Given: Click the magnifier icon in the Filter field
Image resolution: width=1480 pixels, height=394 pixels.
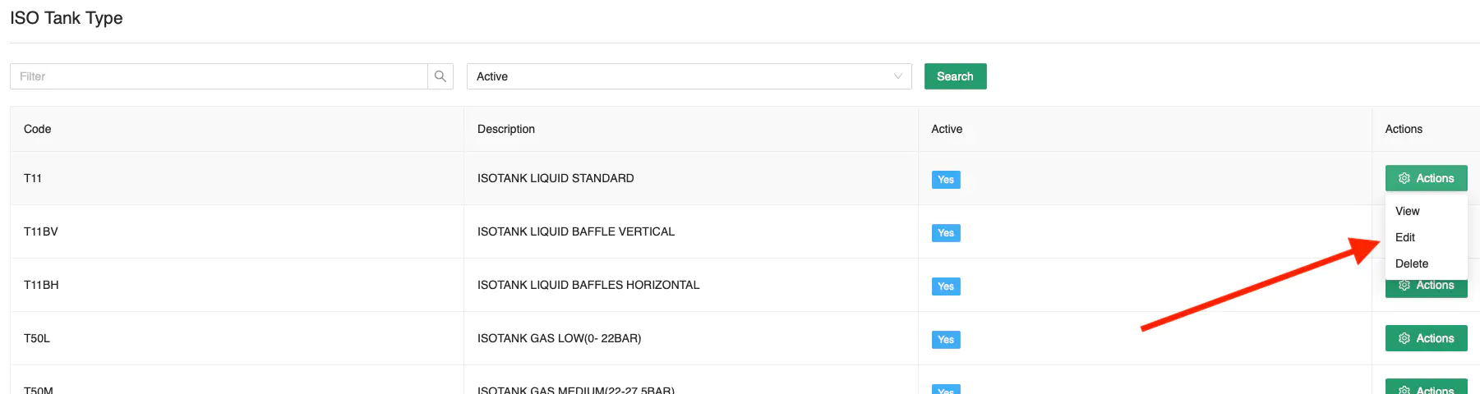Looking at the screenshot, I should 440,76.
